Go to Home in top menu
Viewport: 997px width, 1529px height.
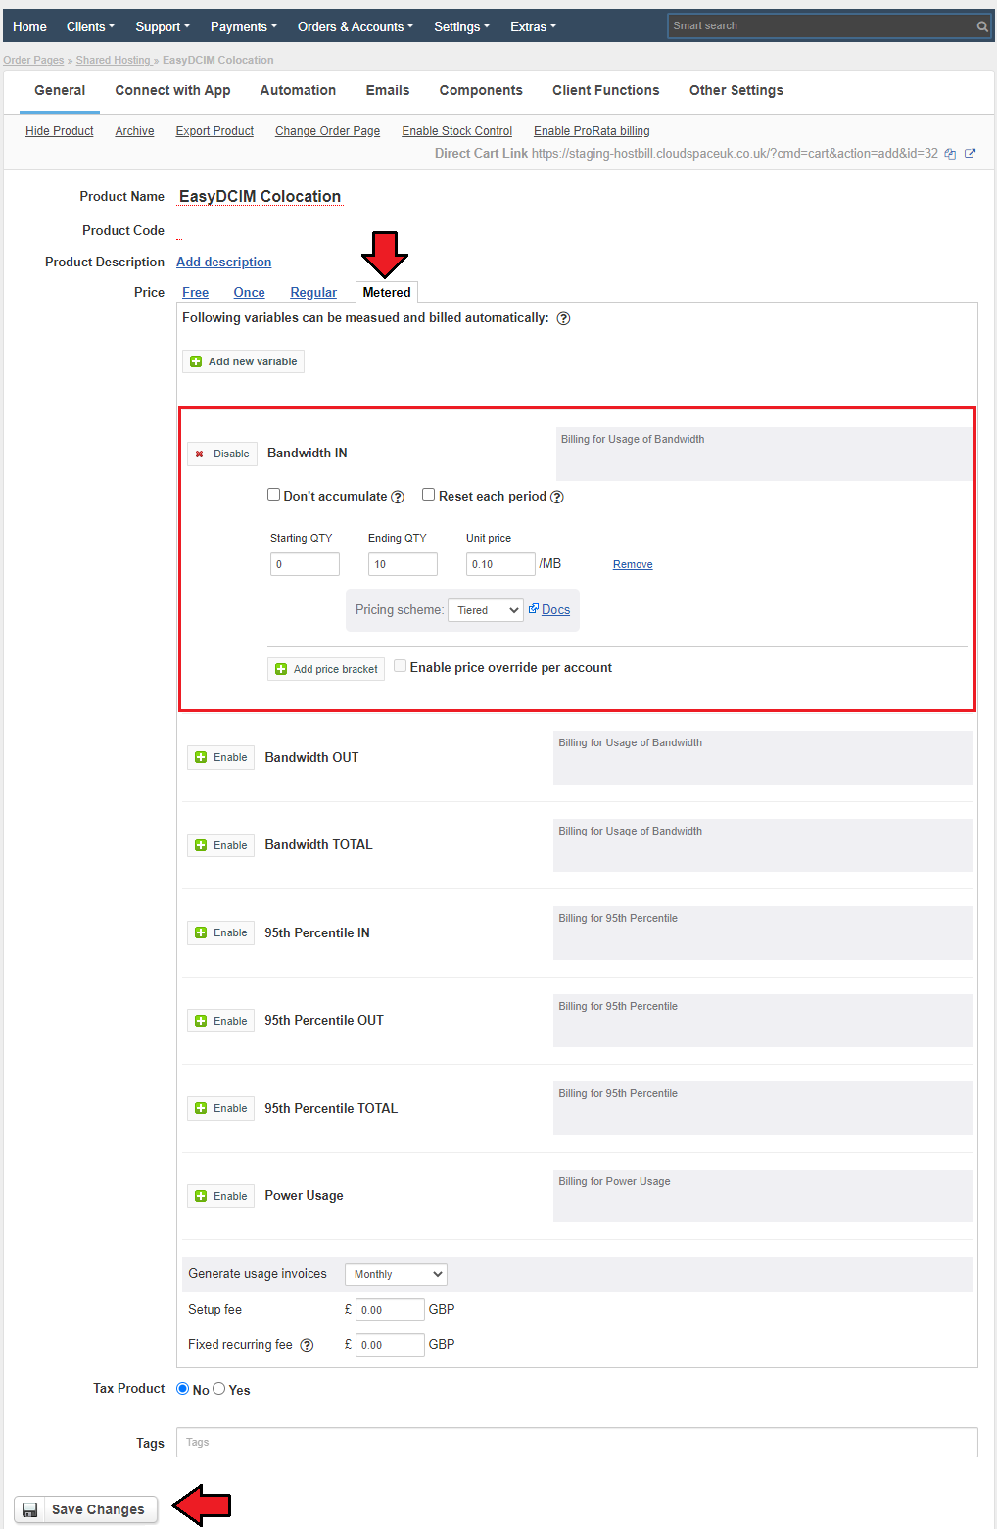(x=29, y=26)
